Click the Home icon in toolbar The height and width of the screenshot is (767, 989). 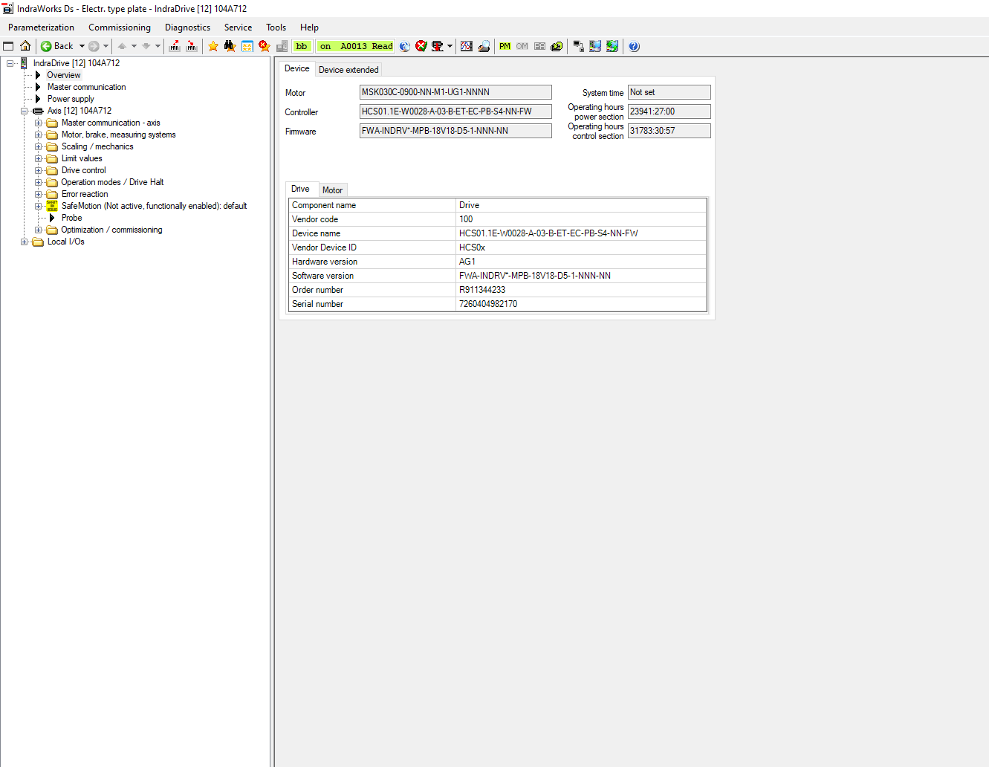tap(25, 46)
